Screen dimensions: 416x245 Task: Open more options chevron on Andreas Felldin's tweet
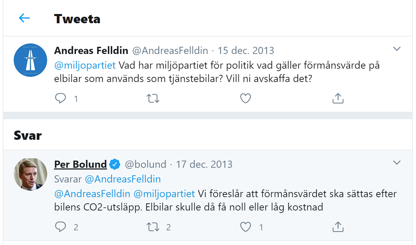coord(397,49)
